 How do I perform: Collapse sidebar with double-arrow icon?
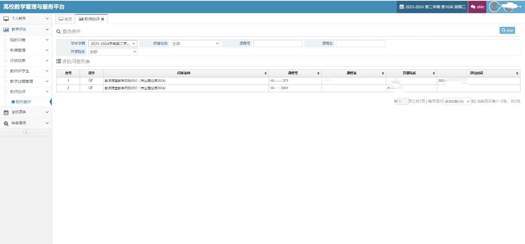(26, 132)
